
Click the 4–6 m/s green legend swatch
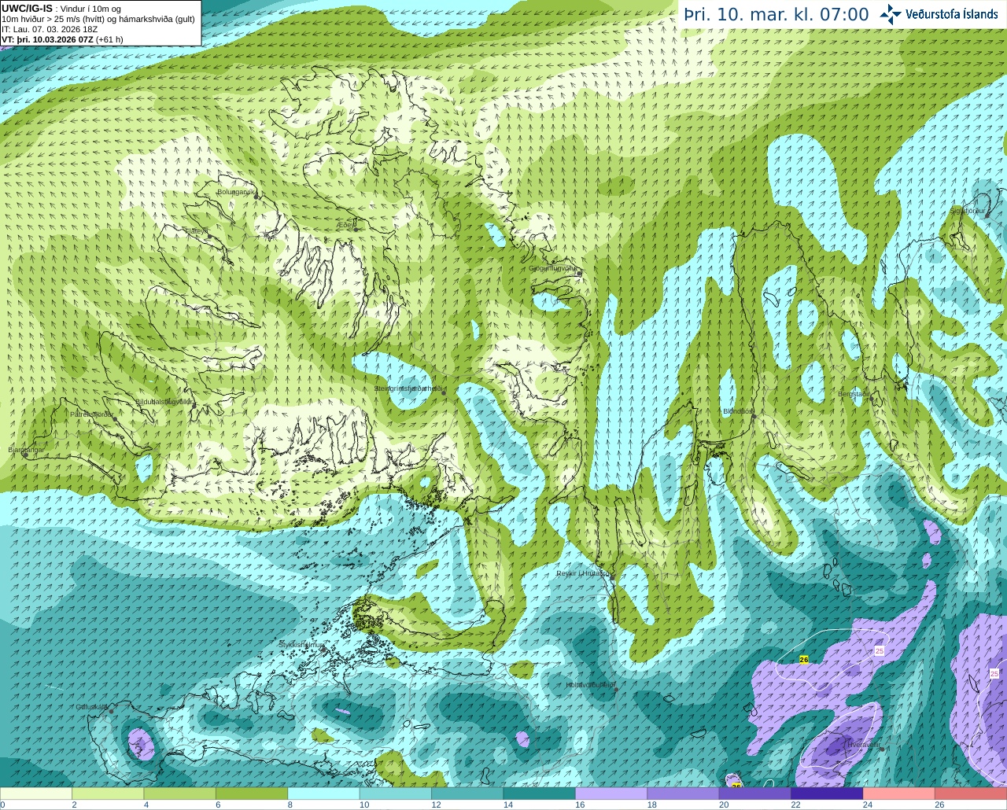coord(180,793)
